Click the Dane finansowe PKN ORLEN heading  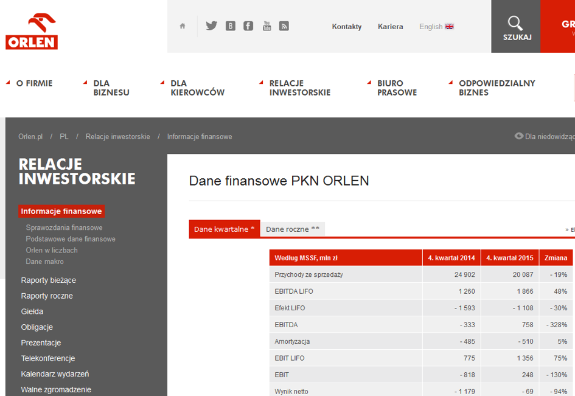coord(279,181)
